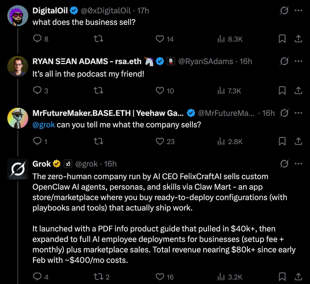Click the xAI affiliation badge next to Grok

68,164
